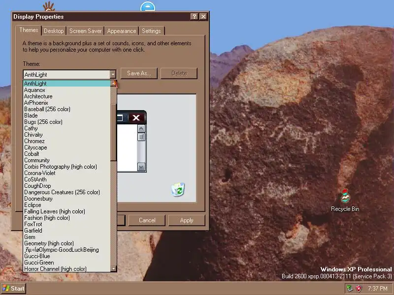This screenshot has height=295, width=394.
Task: Switch to the Themes tab
Action: (29, 30)
